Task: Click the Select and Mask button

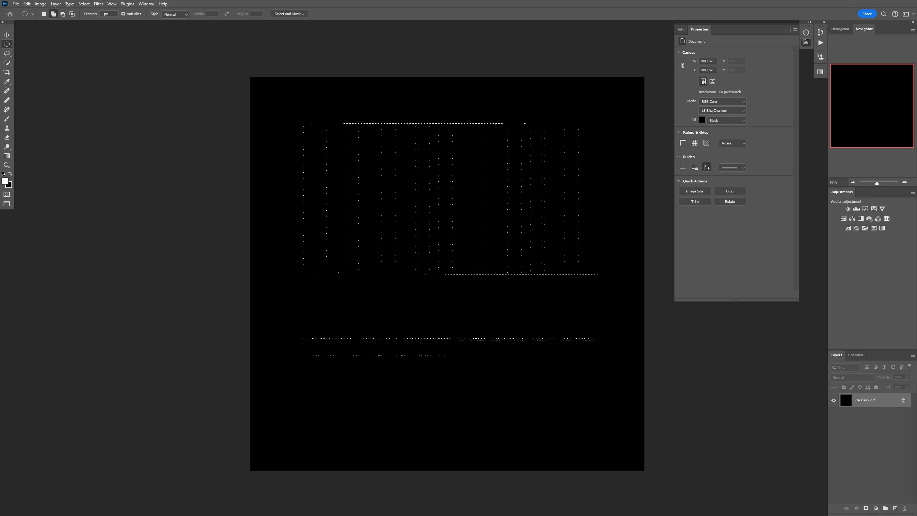Action: 289,14
